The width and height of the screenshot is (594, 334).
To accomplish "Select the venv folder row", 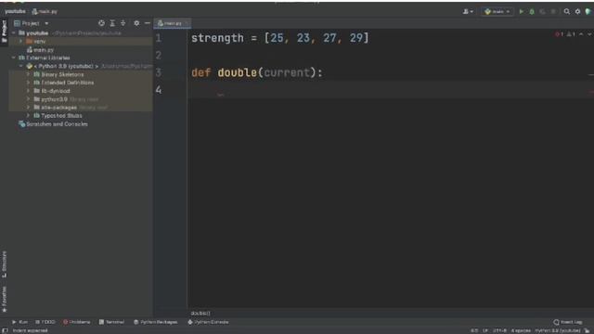I will [x=81, y=41].
